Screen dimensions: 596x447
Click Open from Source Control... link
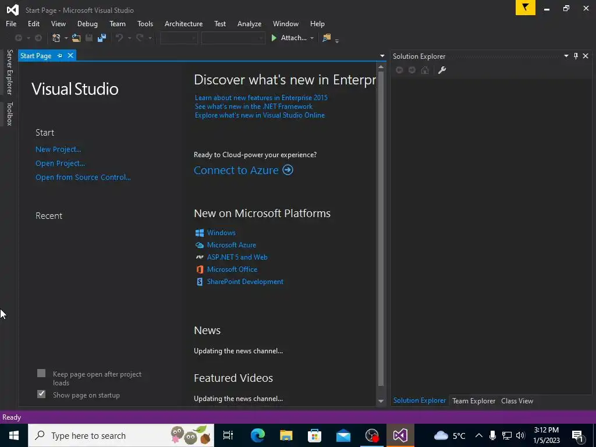click(x=83, y=177)
